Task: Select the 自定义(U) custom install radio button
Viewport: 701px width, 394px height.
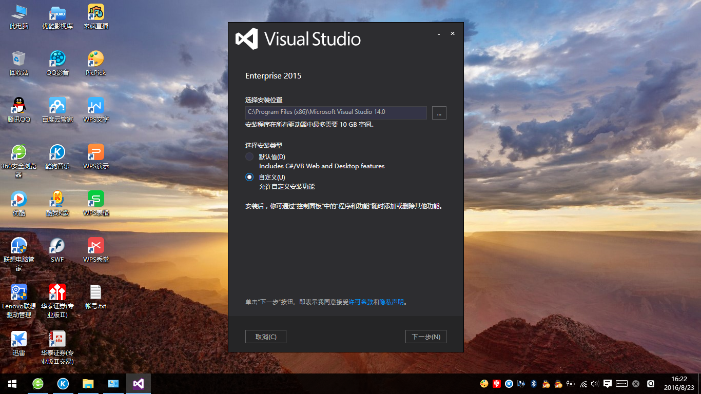Action: coord(249,177)
